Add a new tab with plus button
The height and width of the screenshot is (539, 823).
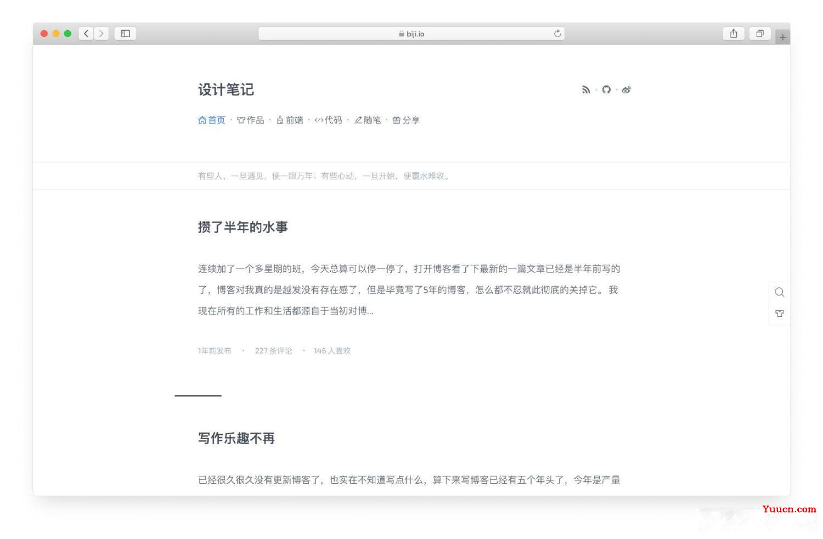coord(782,37)
